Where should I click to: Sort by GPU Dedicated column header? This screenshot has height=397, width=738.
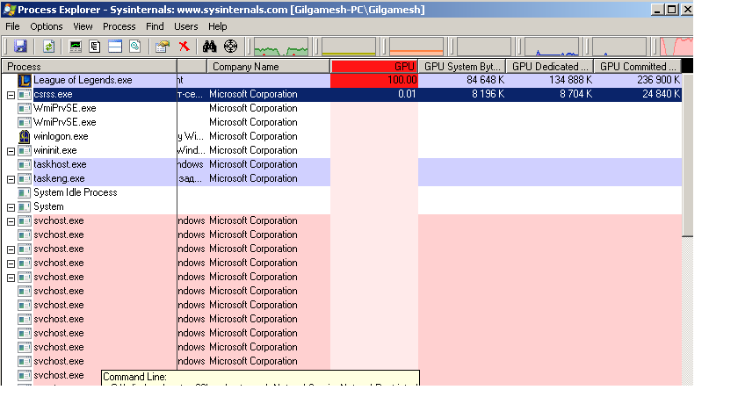(550, 67)
